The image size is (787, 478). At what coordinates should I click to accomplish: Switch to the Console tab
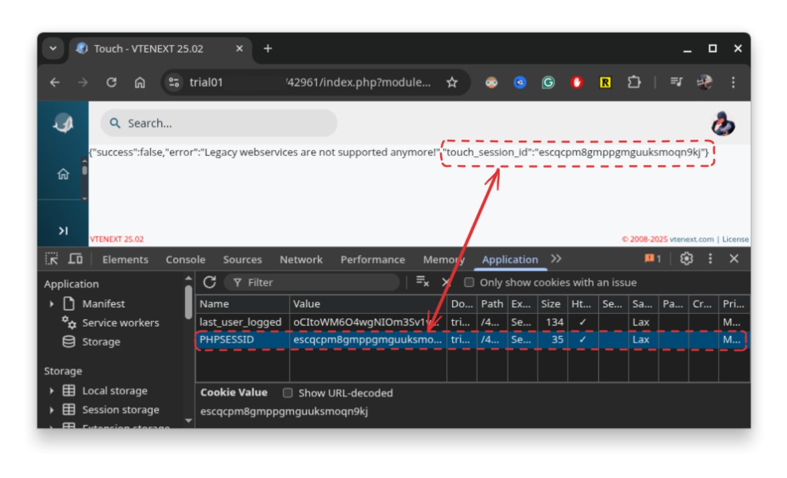185,259
